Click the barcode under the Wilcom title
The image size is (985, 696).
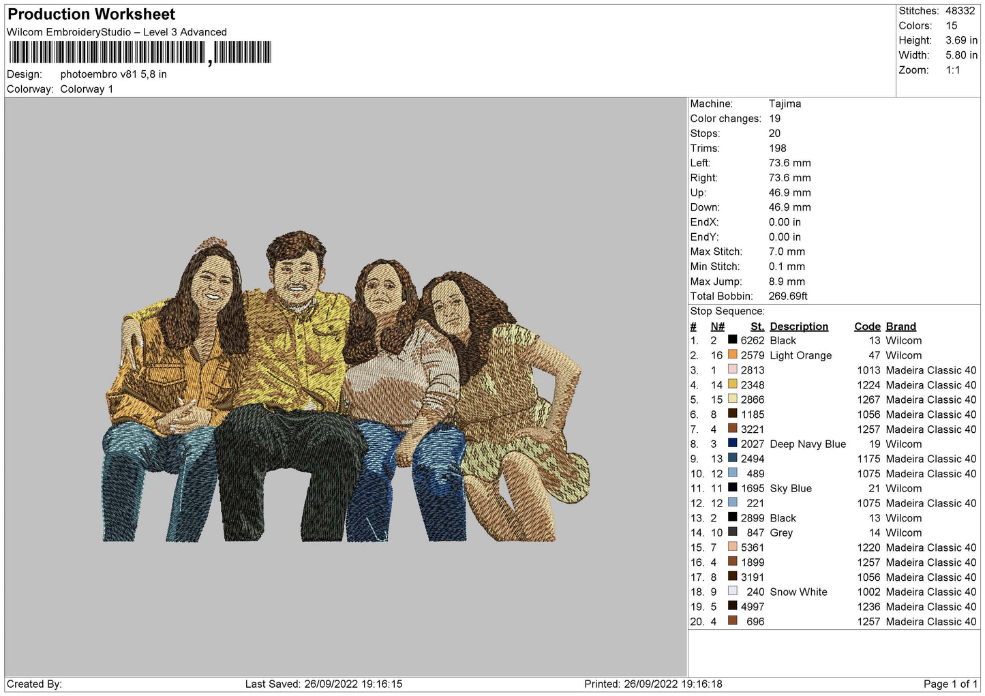pyautogui.click(x=140, y=52)
